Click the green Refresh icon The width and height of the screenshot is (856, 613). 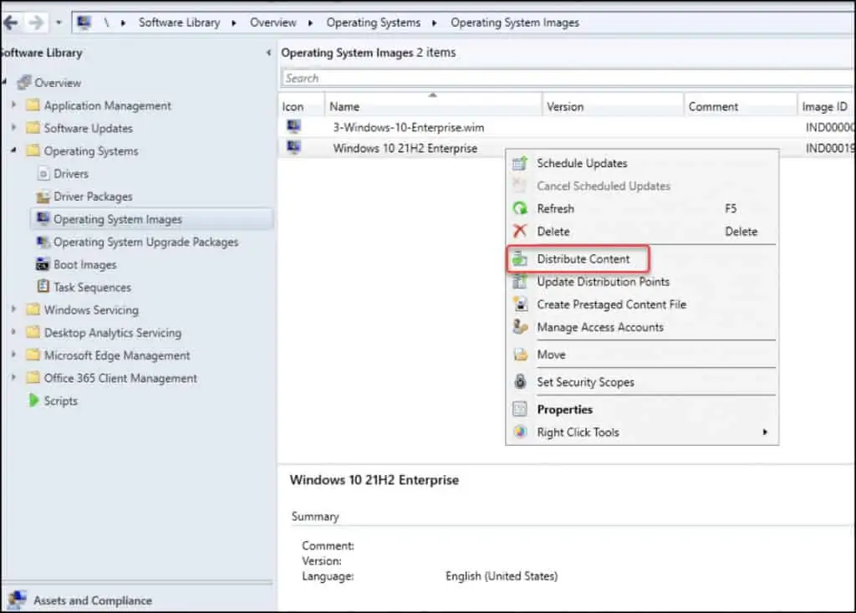(x=520, y=209)
